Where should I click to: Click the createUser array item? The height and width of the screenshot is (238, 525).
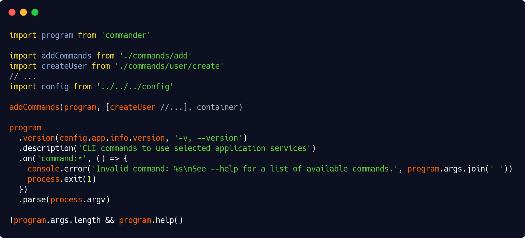pos(133,107)
